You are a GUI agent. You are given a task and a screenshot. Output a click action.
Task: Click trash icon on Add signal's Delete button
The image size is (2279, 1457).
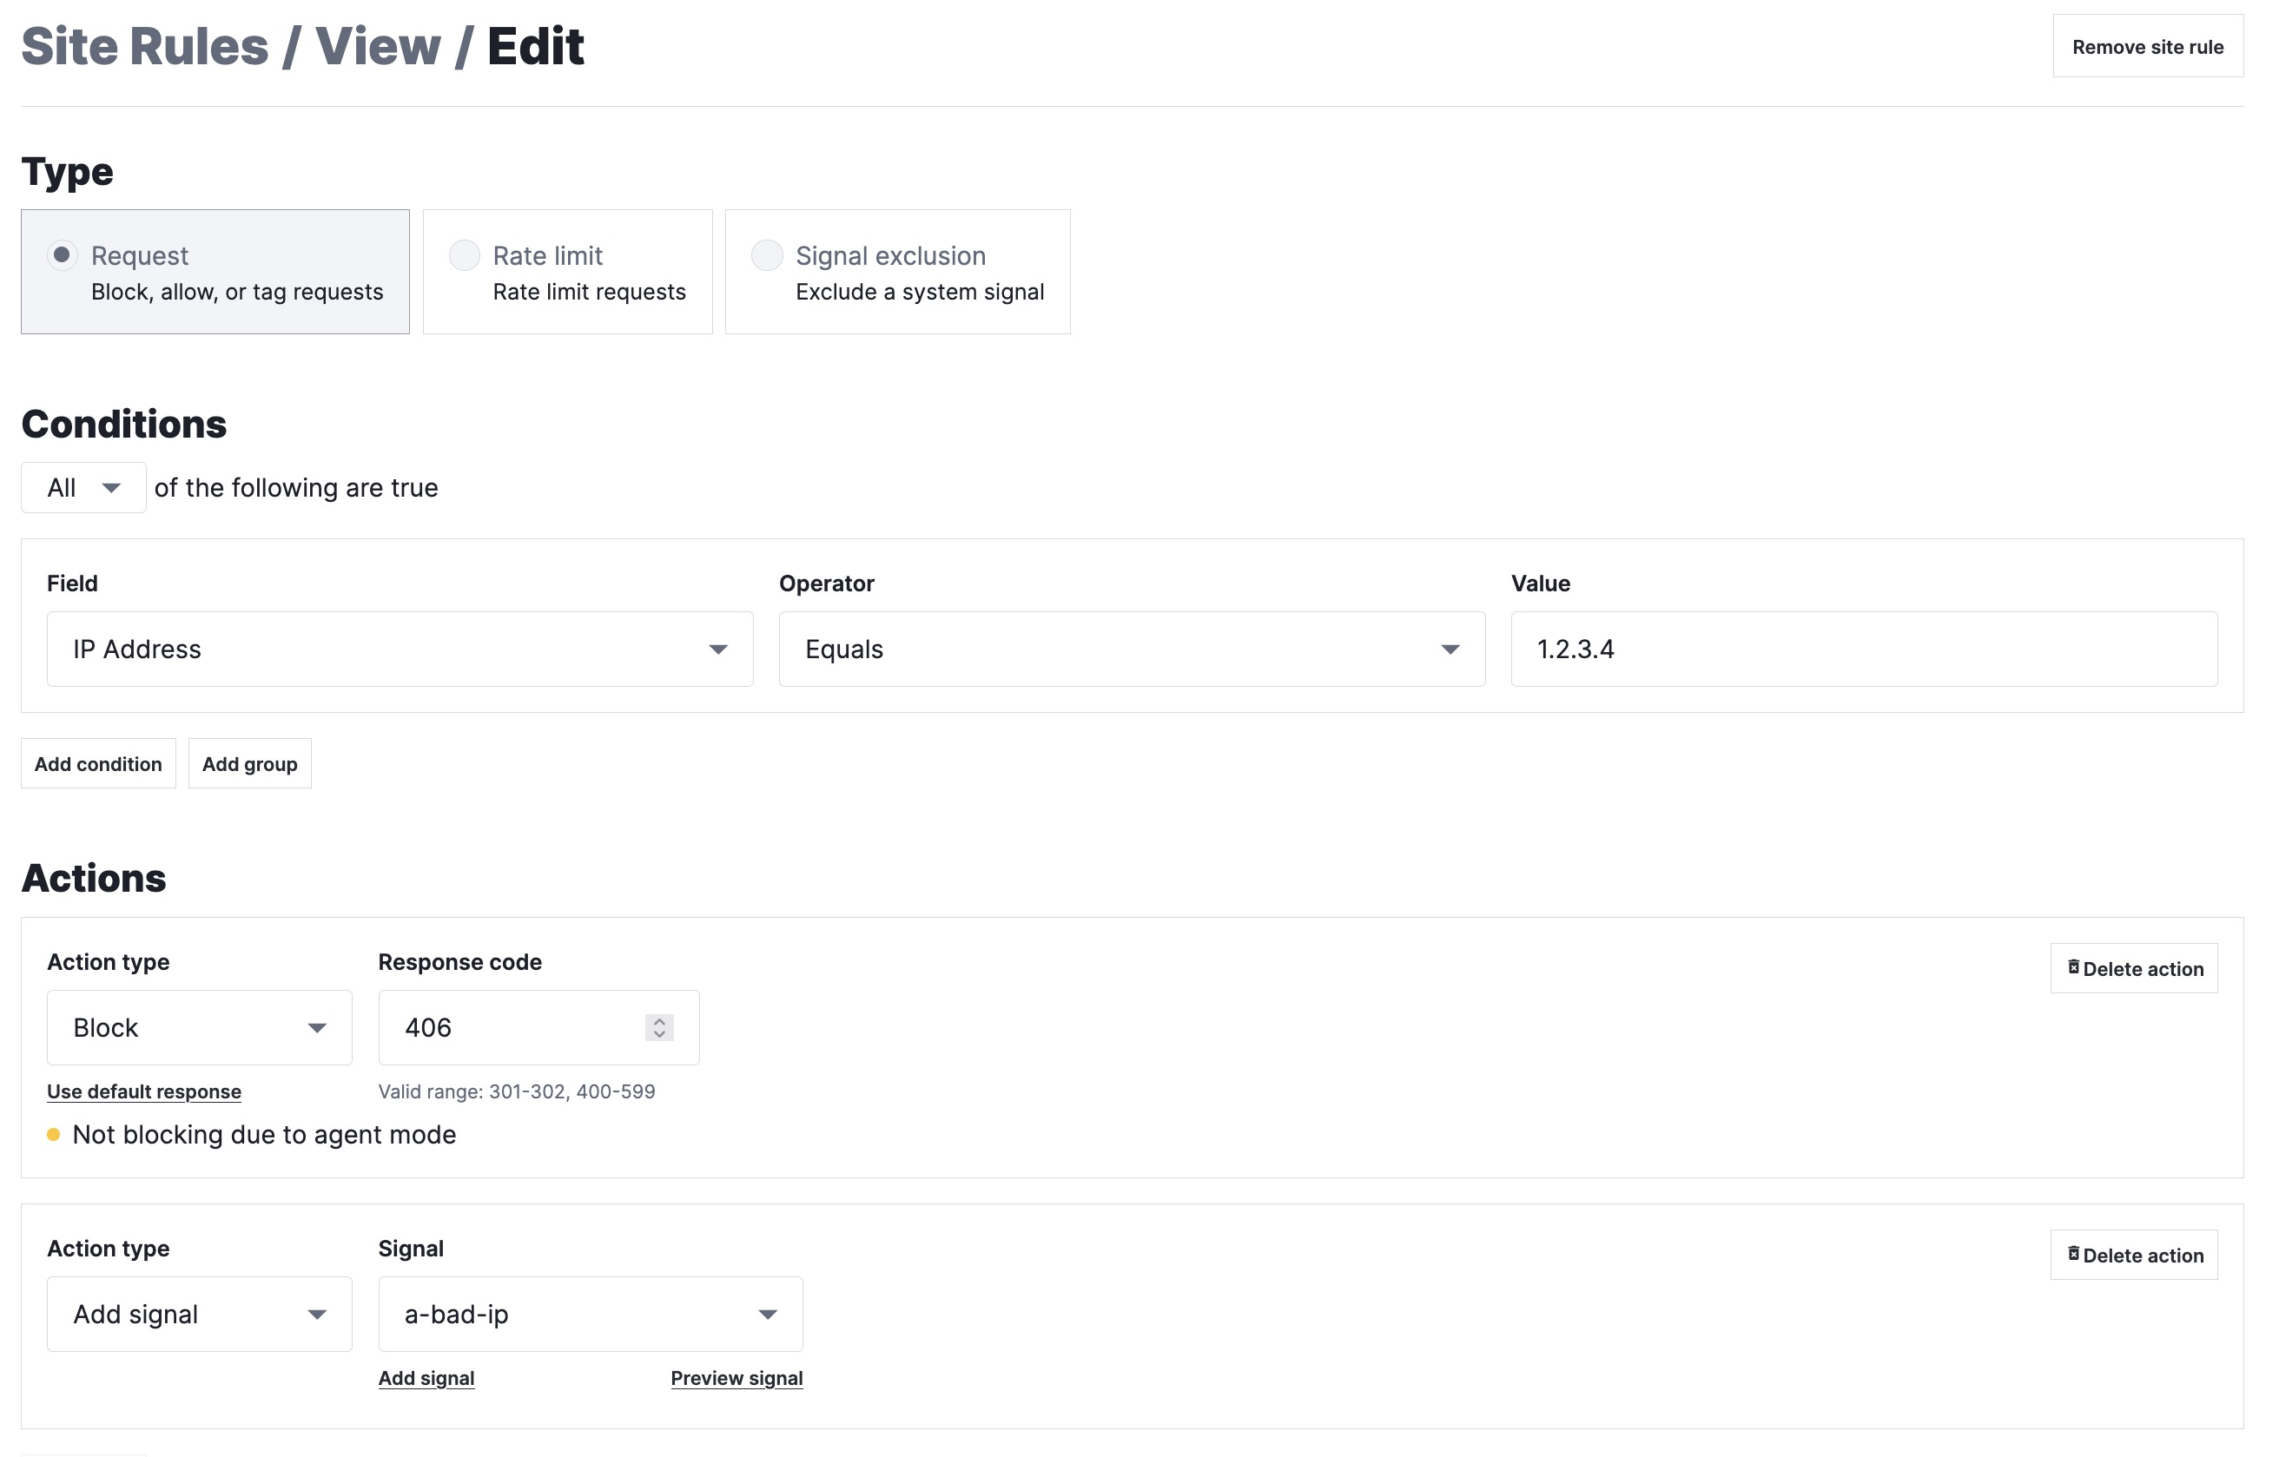(2072, 1254)
